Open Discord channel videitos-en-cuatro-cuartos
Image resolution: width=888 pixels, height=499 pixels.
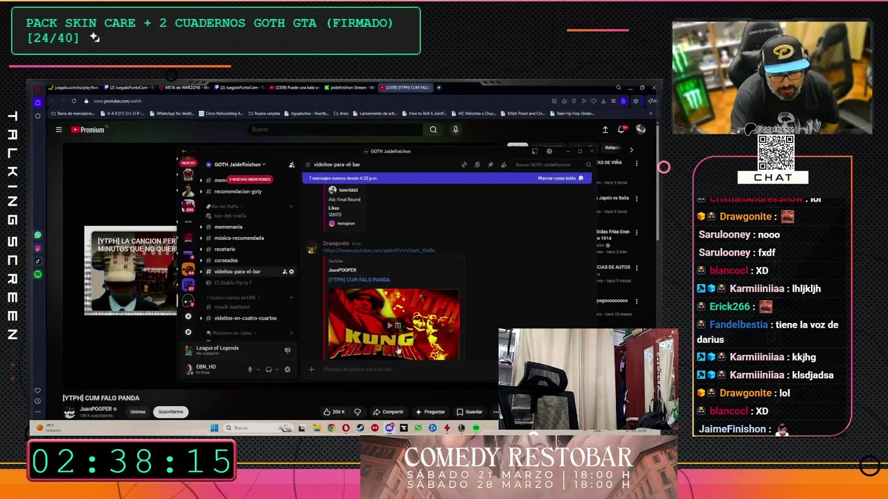tap(245, 318)
